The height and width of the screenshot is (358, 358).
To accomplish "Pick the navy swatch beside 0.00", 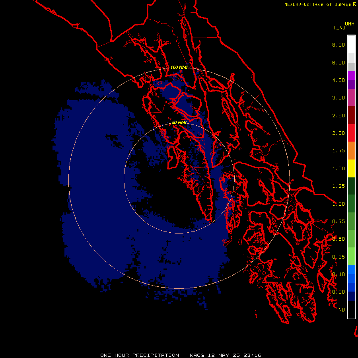I will click(x=351, y=296).
